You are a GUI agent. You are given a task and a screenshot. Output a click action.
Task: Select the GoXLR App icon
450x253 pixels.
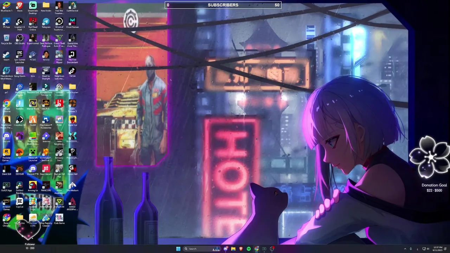pyautogui.click(x=6, y=185)
